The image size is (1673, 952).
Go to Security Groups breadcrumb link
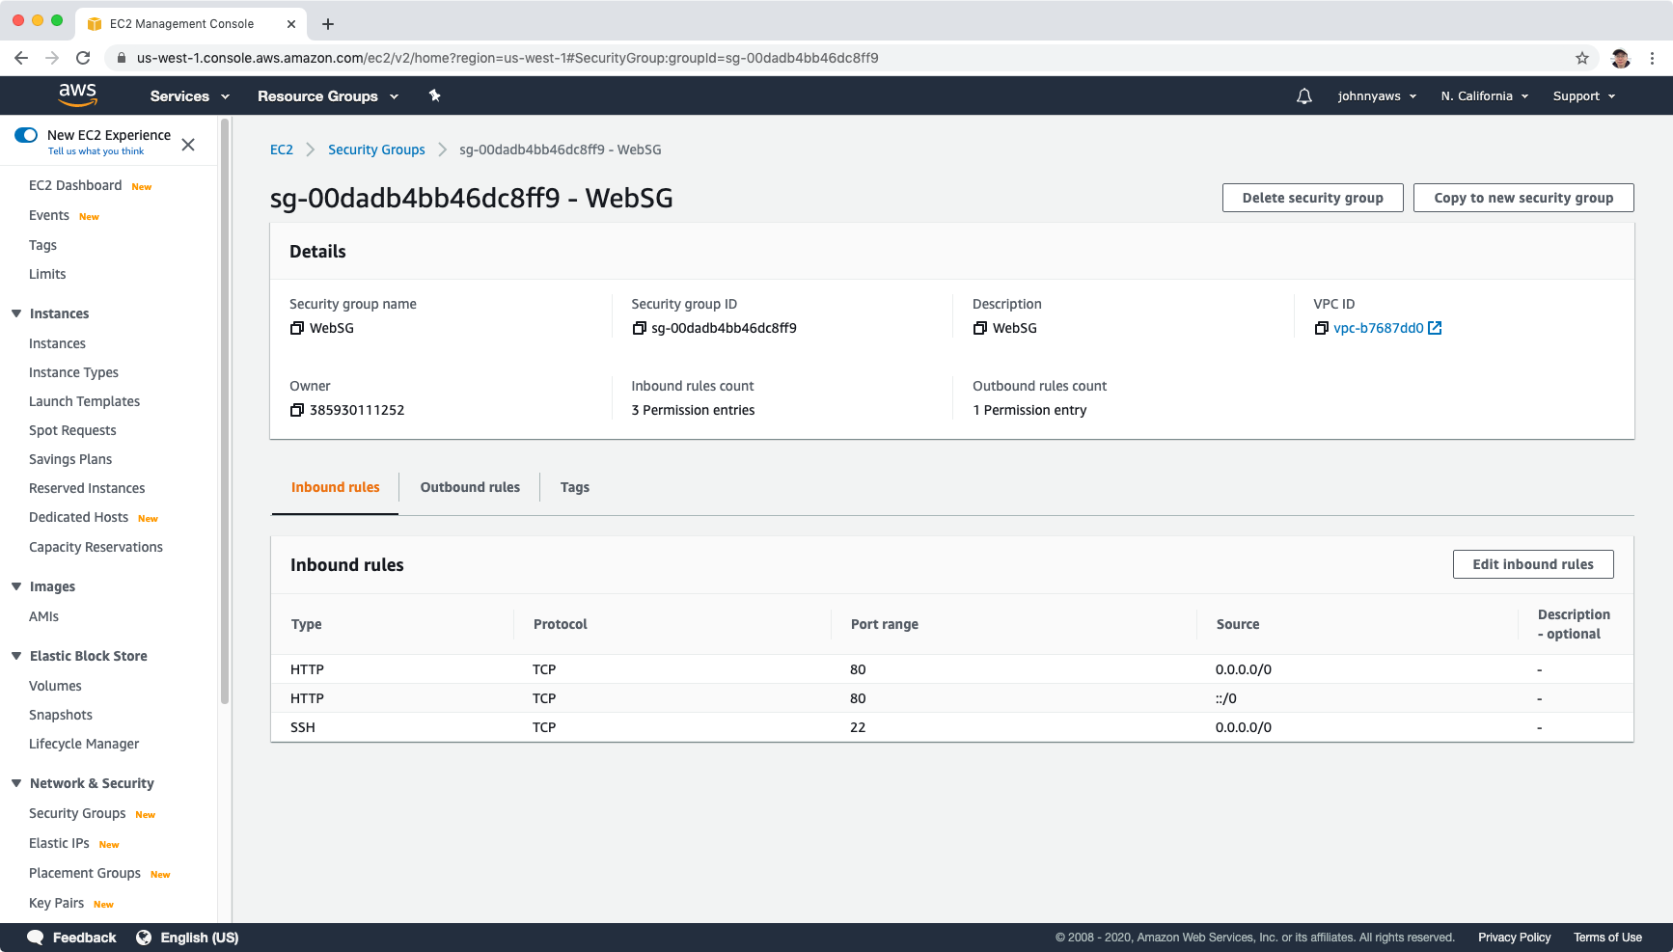pos(376,150)
